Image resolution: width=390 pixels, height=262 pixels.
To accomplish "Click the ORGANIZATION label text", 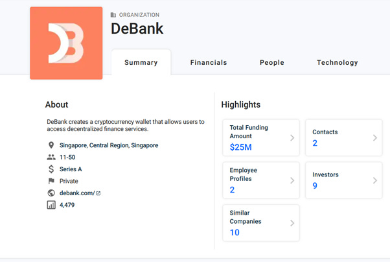I will [139, 15].
